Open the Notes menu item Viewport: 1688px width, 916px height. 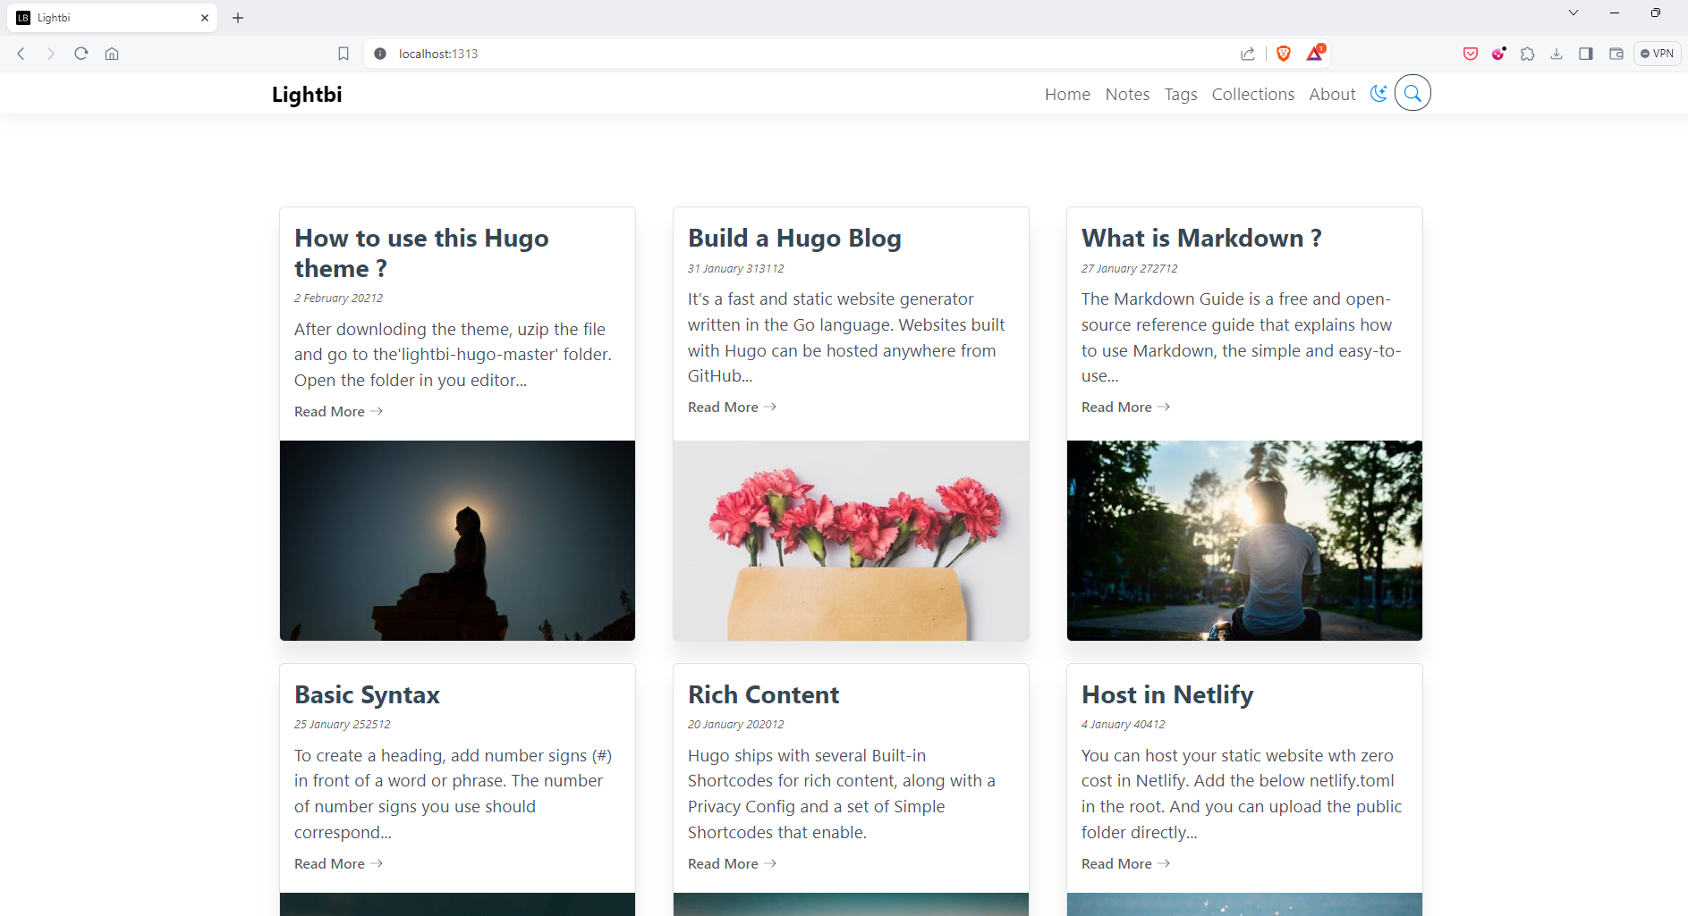point(1127,94)
